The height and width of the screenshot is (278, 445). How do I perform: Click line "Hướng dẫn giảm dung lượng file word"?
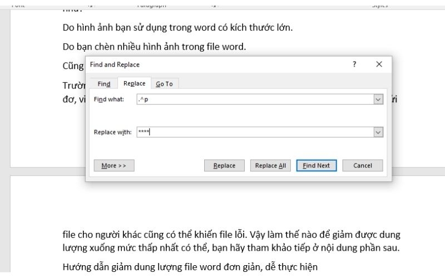190,267
